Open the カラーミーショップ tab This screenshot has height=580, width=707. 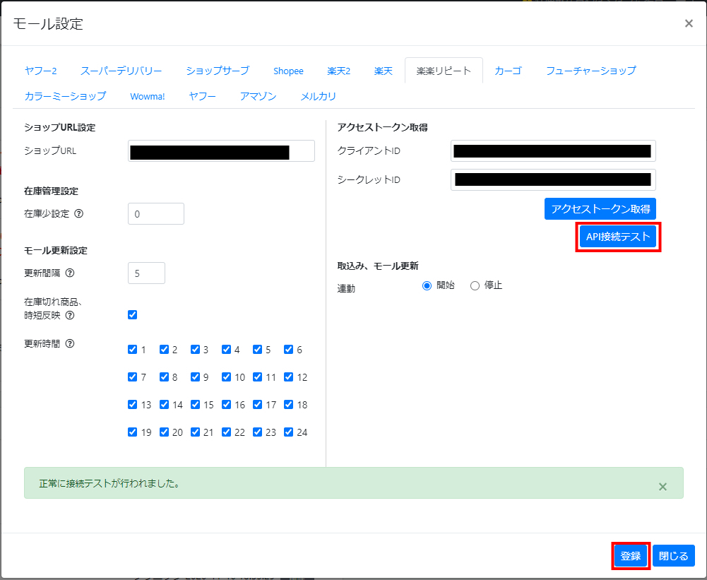(x=66, y=96)
